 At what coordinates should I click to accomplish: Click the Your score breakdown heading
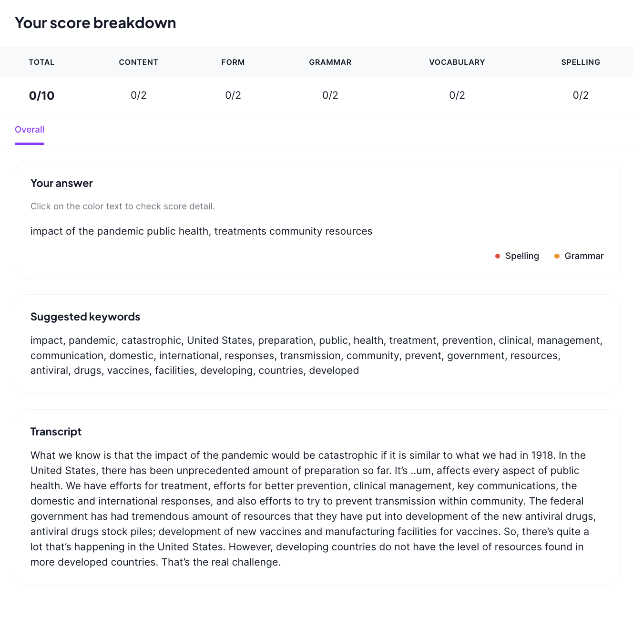click(x=95, y=23)
